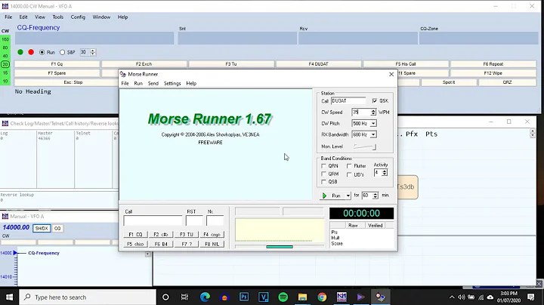Open Task View on taskbar
This screenshot has height=305, width=544.
click(x=184, y=297)
